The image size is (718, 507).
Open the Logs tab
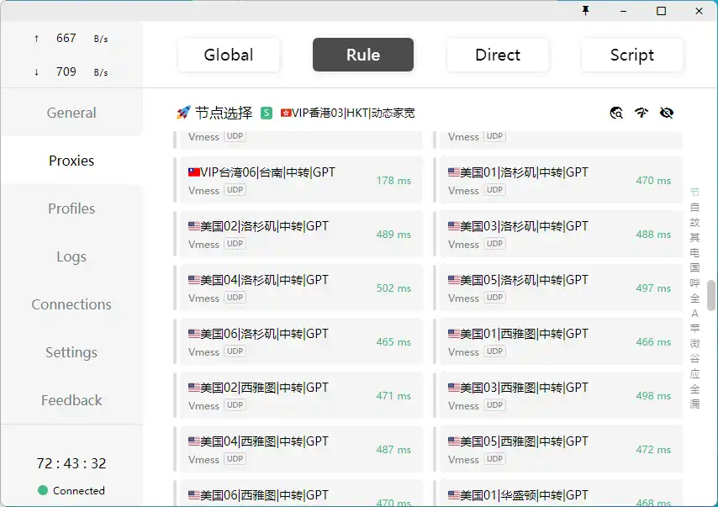71,256
